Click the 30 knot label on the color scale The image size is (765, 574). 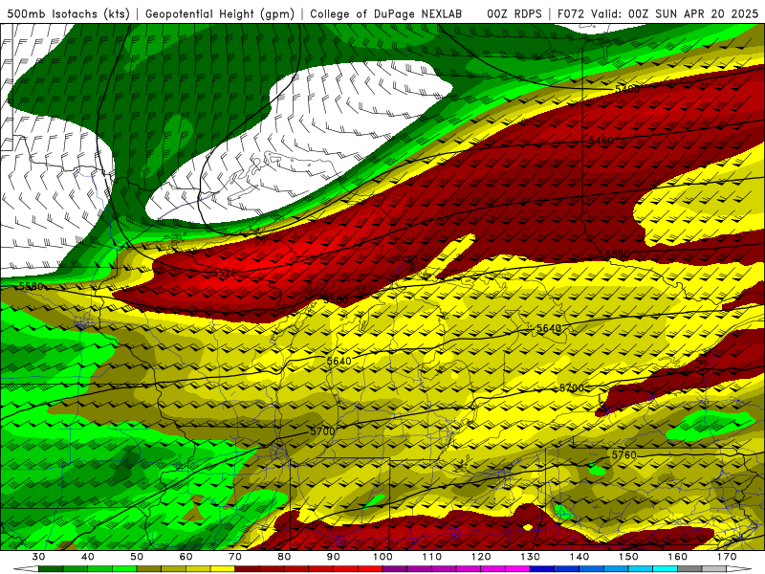38,557
